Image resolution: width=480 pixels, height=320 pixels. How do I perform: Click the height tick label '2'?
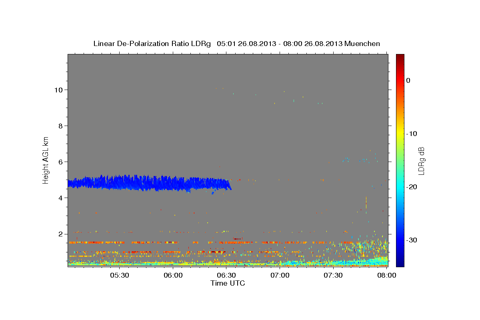click(61, 234)
